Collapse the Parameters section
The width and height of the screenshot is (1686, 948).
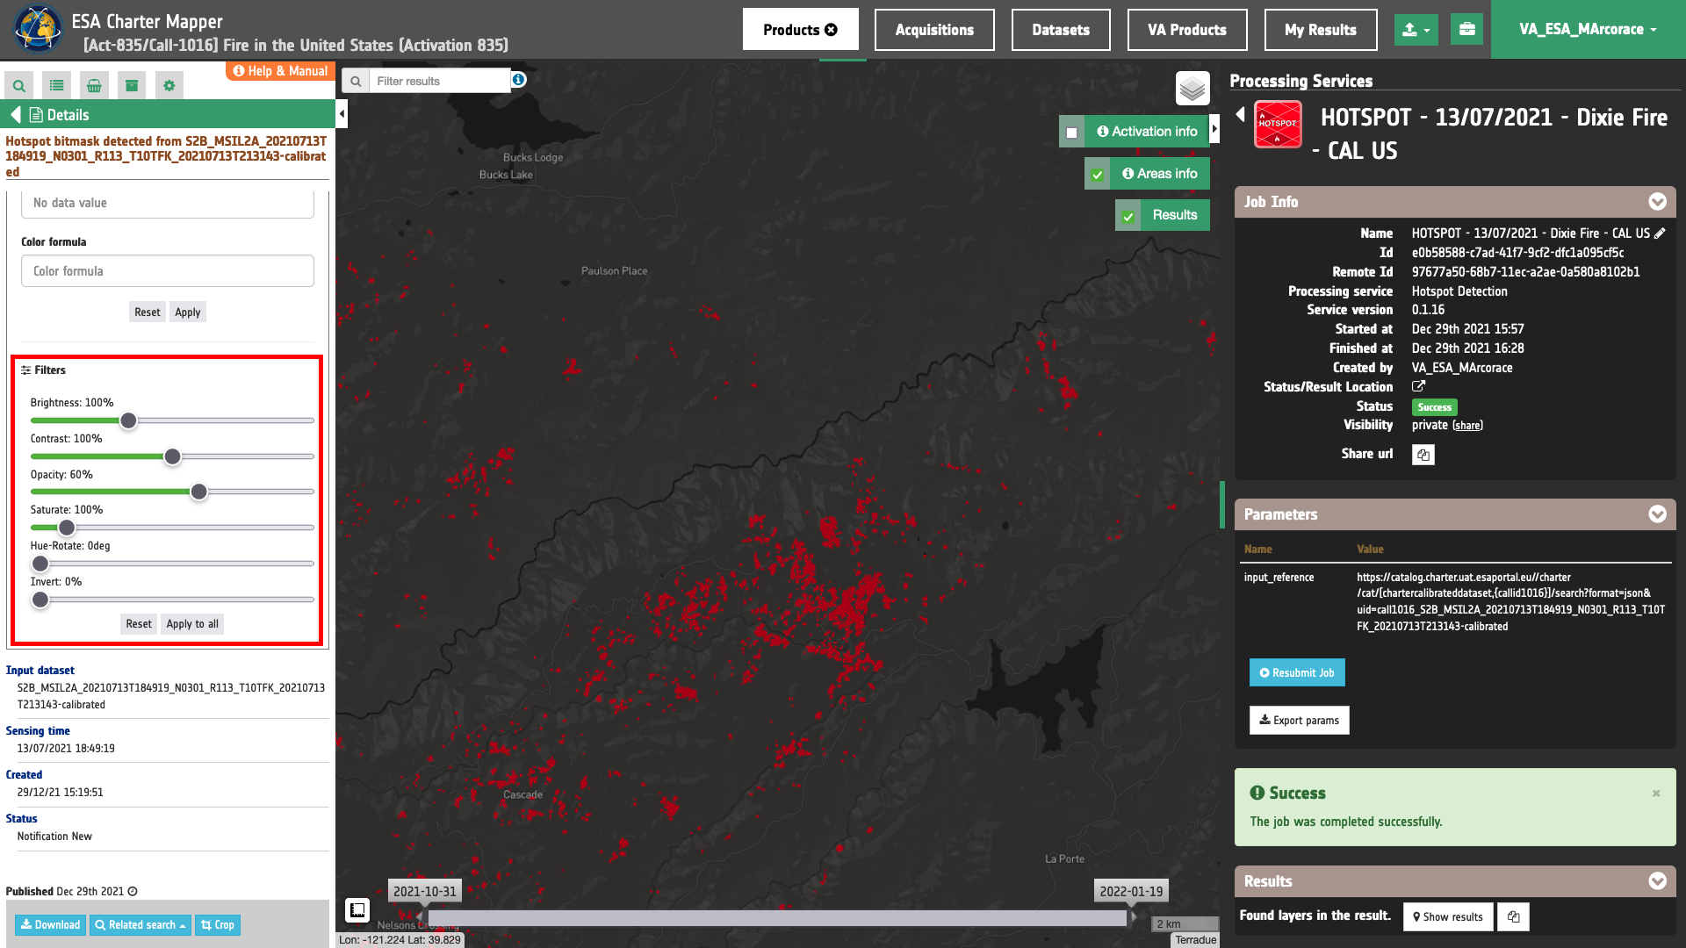tap(1658, 514)
